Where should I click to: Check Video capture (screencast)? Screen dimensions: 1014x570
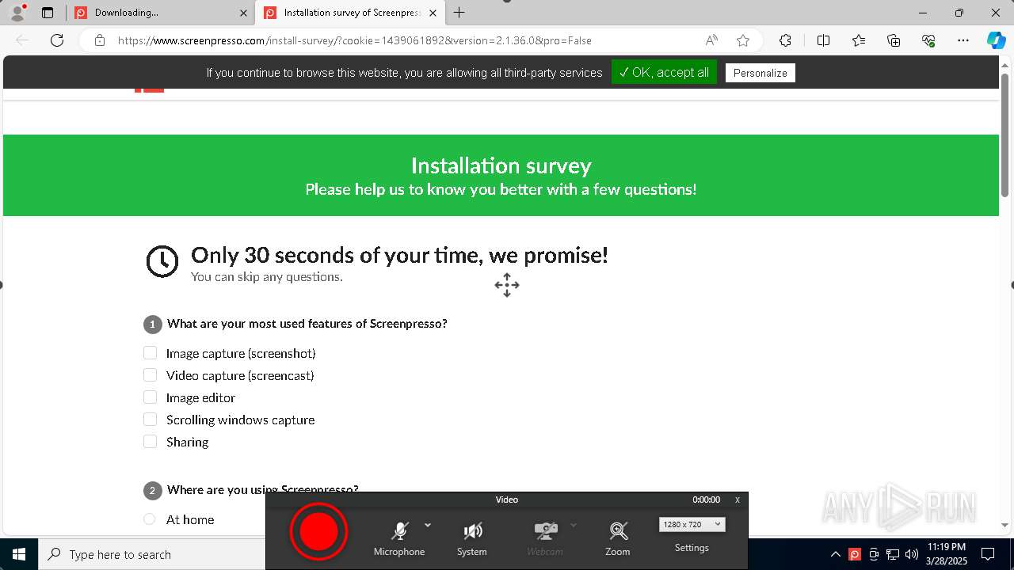(x=150, y=375)
